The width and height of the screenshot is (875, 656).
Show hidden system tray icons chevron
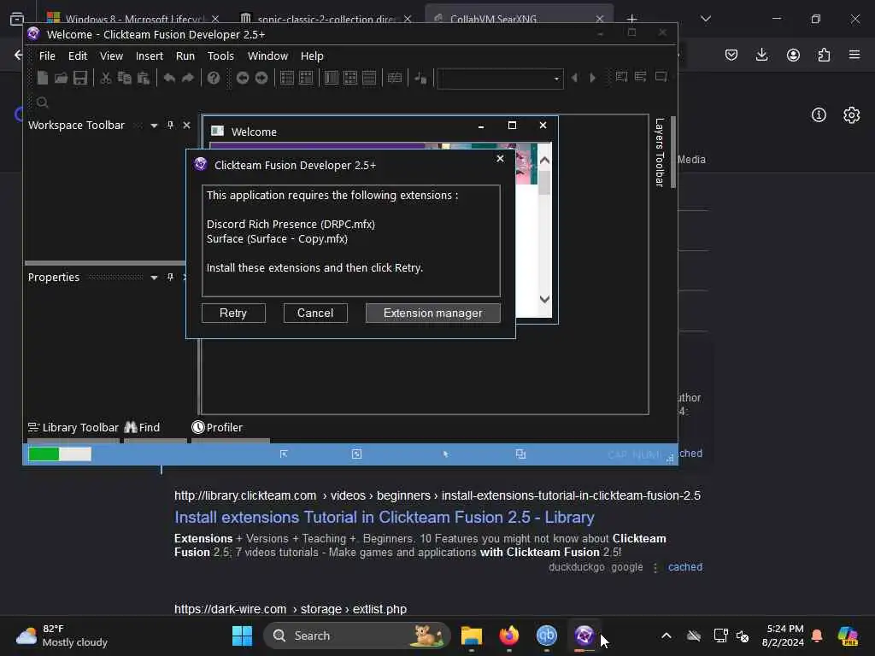click(667, 635)
